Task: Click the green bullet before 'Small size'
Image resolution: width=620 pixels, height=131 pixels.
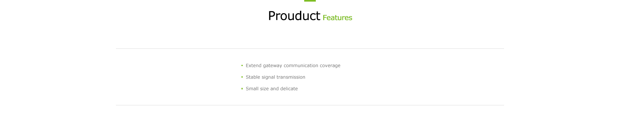Action: tap(242, 89)
